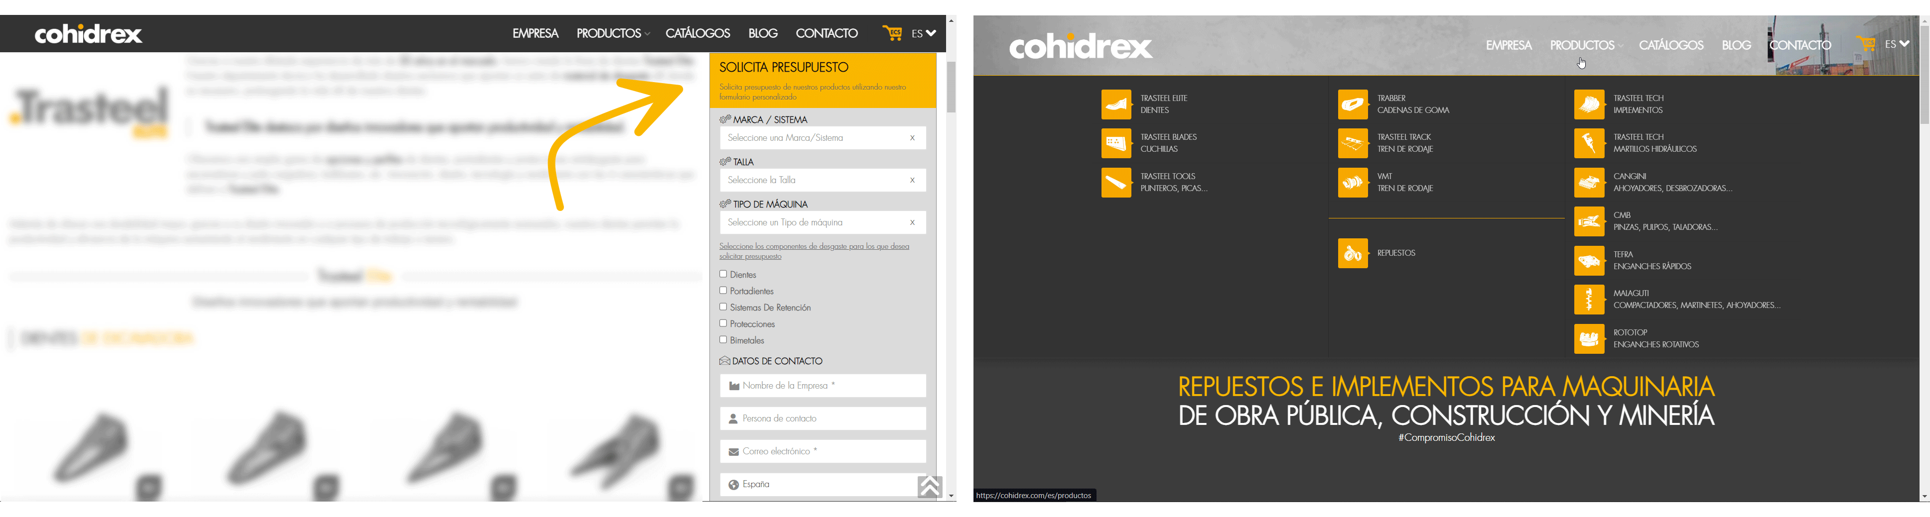The width and height of the screenshot is (1930, 517).
Task: Click the left page vertical scrollbar thumb
Action: click(951, 87)
